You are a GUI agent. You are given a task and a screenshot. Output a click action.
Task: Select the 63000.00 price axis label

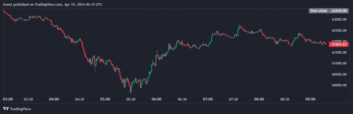coord(339,19)
